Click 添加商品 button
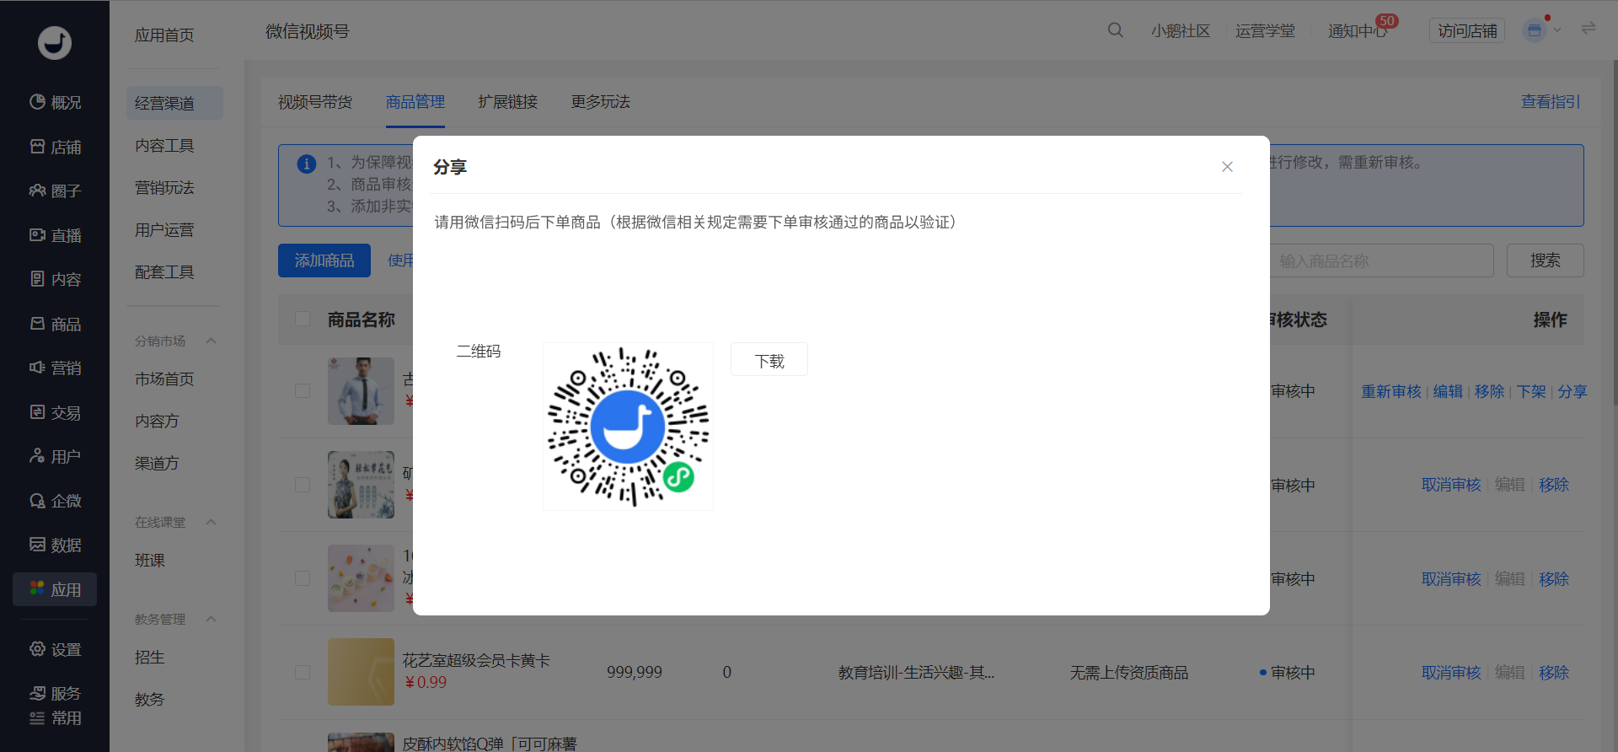This screenshot has width=1618, height=752. click(x=324, y=261)
